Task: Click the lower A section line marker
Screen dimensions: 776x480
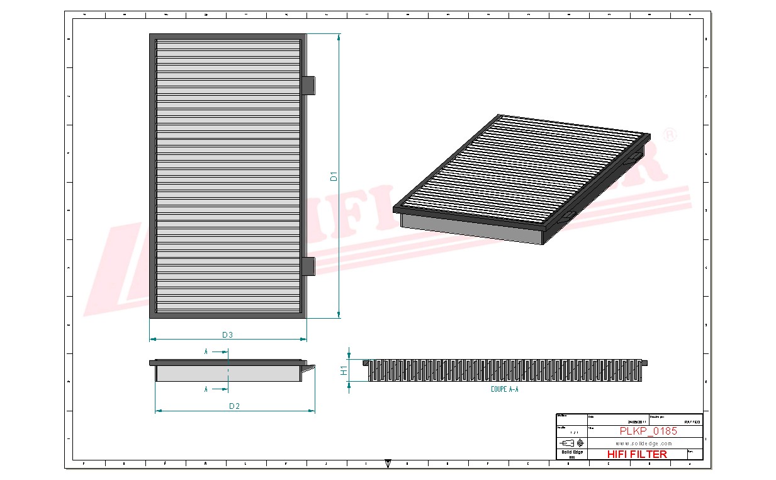Action: pos(206,390)
